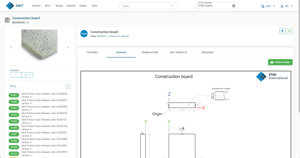Image resolution: width=300 pixels, height=158 pixels.
Task: Open the RFCs menu item
Action: point(48,6)
